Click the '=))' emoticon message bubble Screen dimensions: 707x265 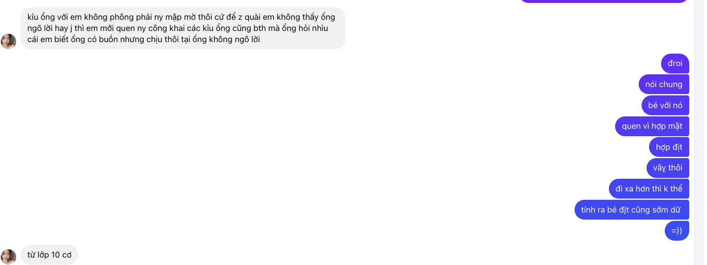(x=677, y=231)
